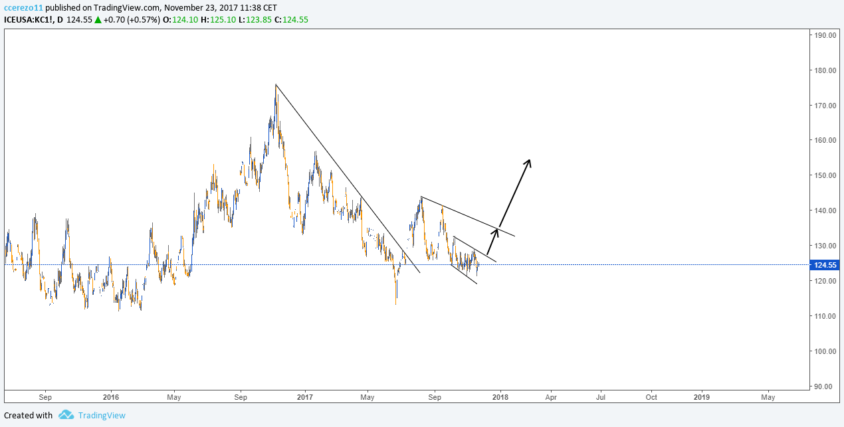
Task: Click the 120.00 price axis label
Action: click(825, 281)
